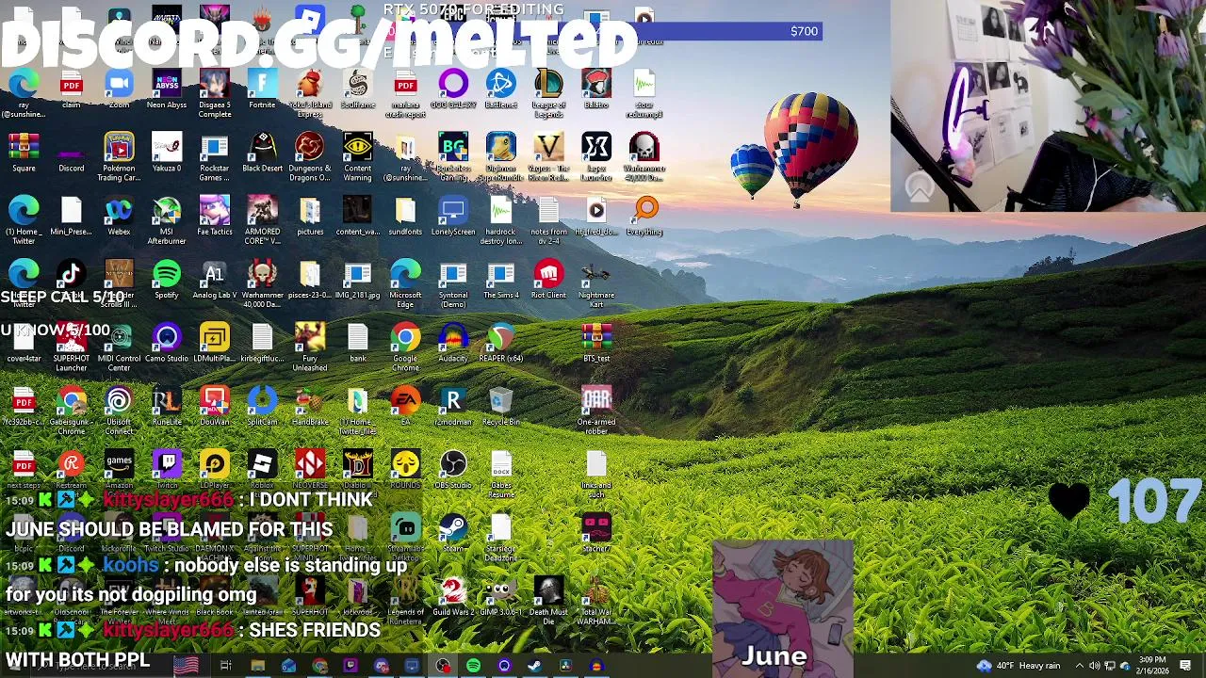Launch the Guild Wars 2 shortcut
This screenshot has height=678, width=1206.
click(453, 595)
